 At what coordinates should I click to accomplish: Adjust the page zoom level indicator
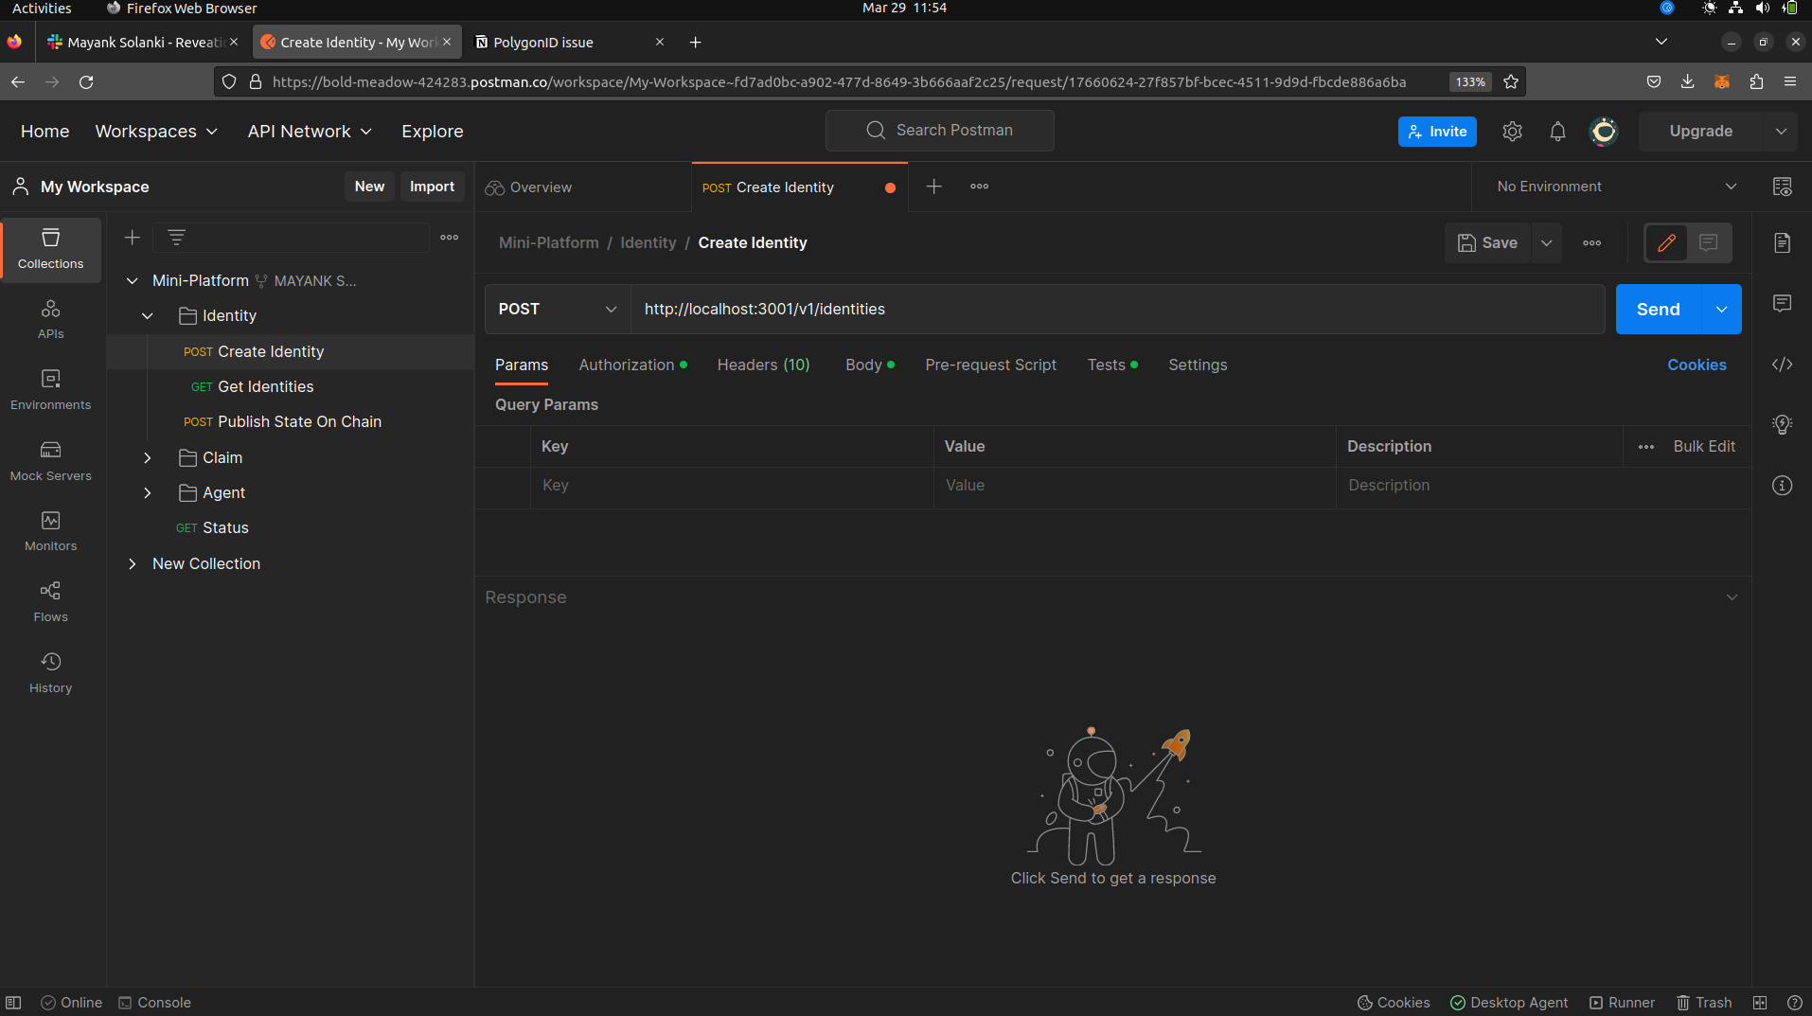pos(1469,81)
